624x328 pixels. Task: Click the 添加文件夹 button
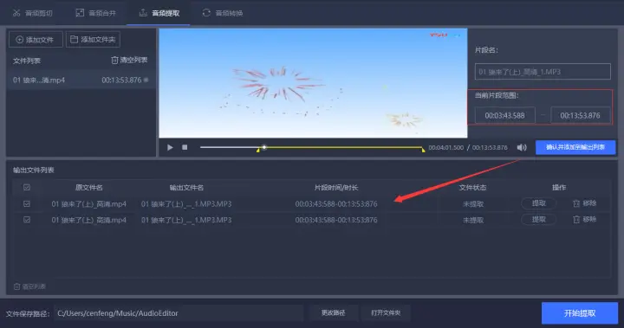pyautogui.click(x=93, y=39)
